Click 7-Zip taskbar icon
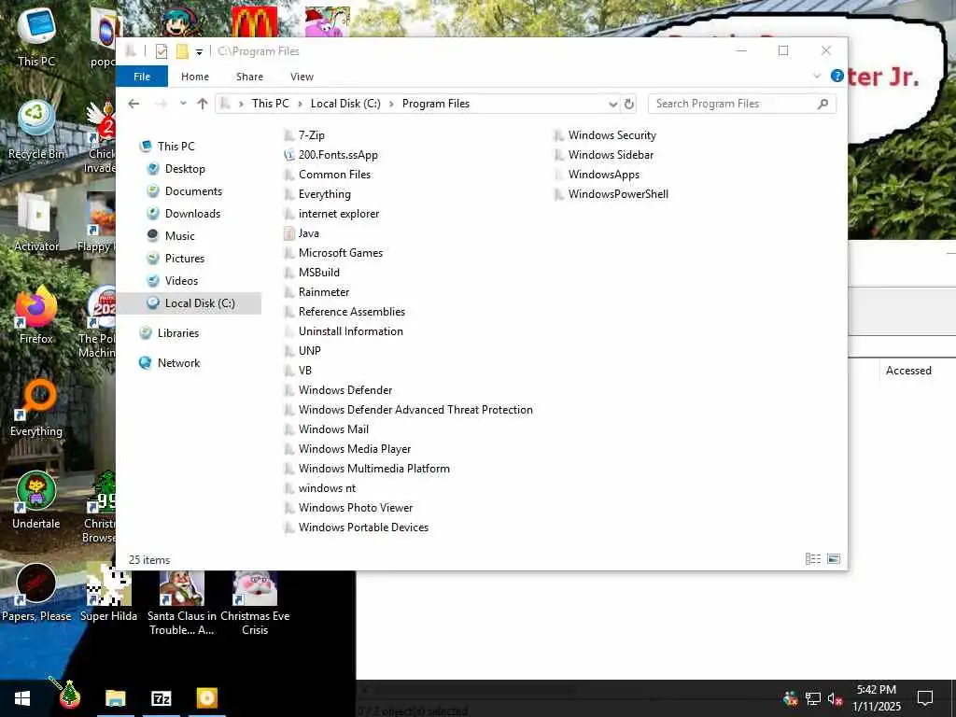The height and width of the screenshot is (717, 956). [x=161, y=698]
